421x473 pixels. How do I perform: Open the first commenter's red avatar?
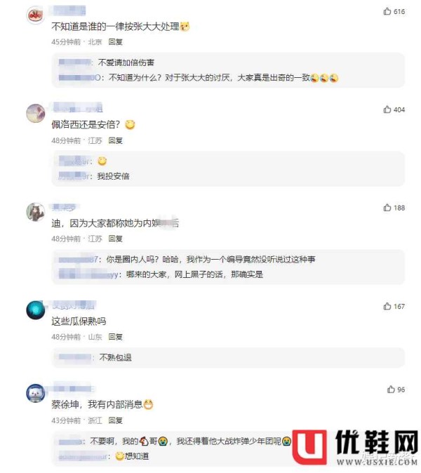[36, 15]
